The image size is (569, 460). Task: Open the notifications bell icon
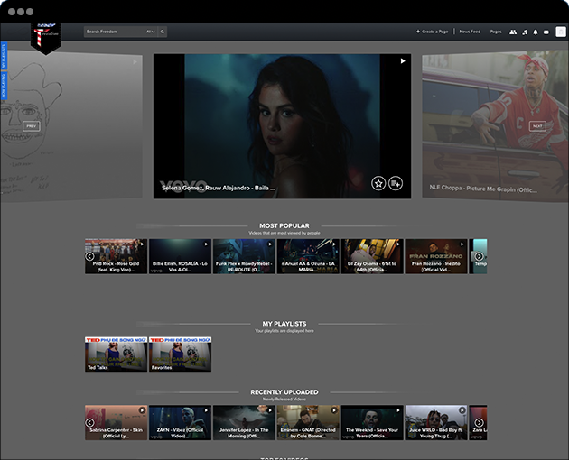pyautogui.click(x=536, y=32)
